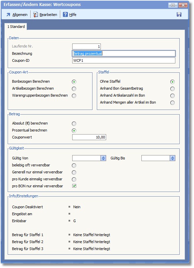Image resolution: width=194 pixels, height=268 pixels.
Task: Uncheck pro BON nur einmal verwendbar
Action: point(74,186)
